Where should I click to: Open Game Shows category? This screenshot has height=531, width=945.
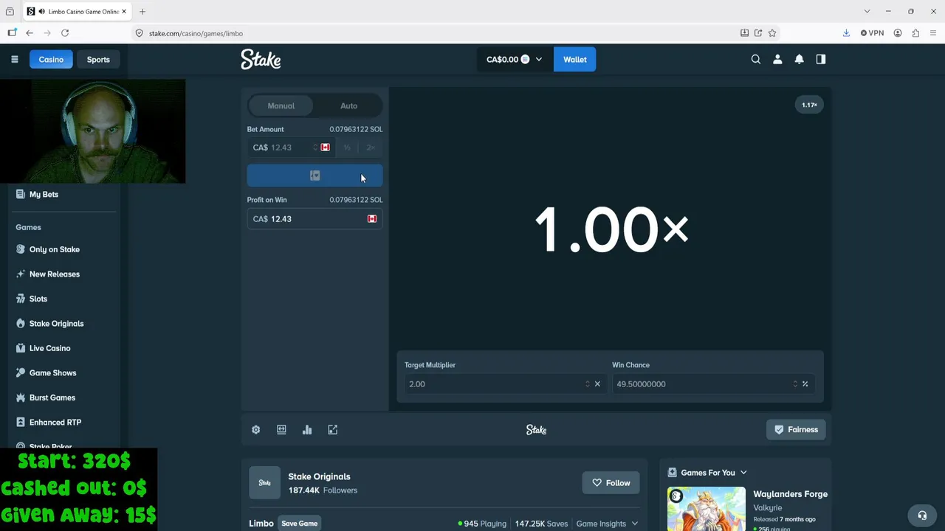[52, 373]
